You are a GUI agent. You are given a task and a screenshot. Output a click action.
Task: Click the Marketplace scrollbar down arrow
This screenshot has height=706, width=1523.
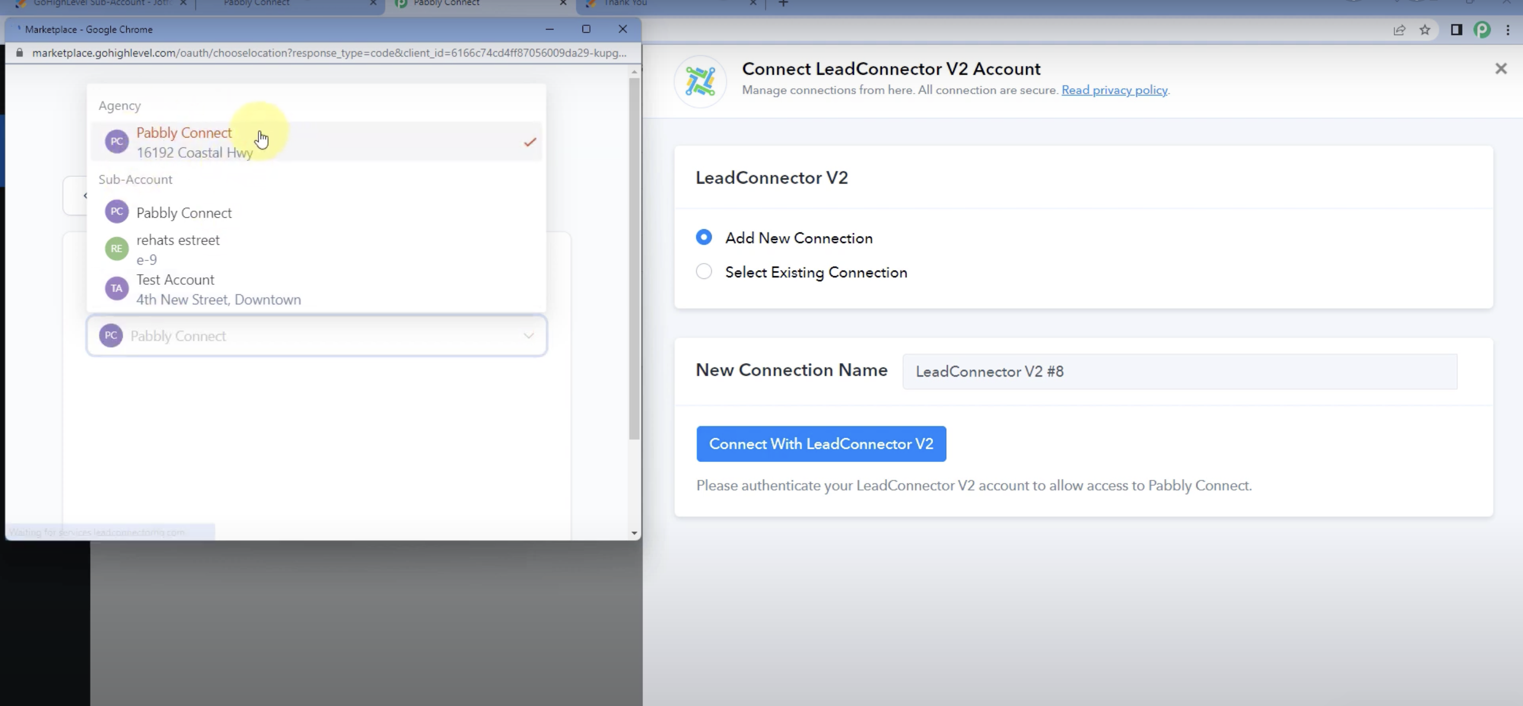(634, 532)
